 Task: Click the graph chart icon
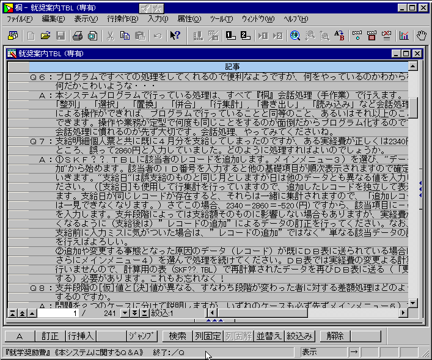click(x=405, y=35)
